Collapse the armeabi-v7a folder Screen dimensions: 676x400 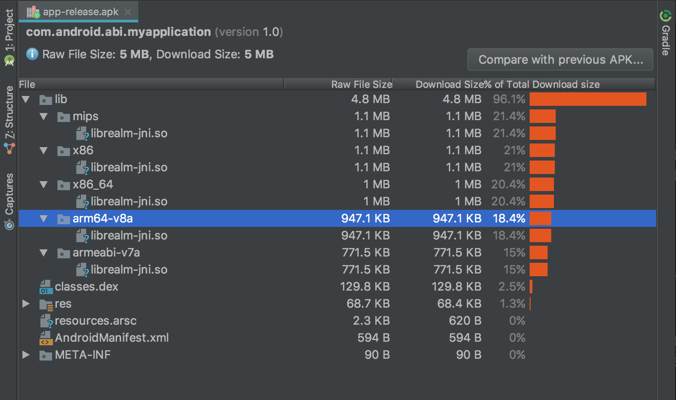point(44,253)
